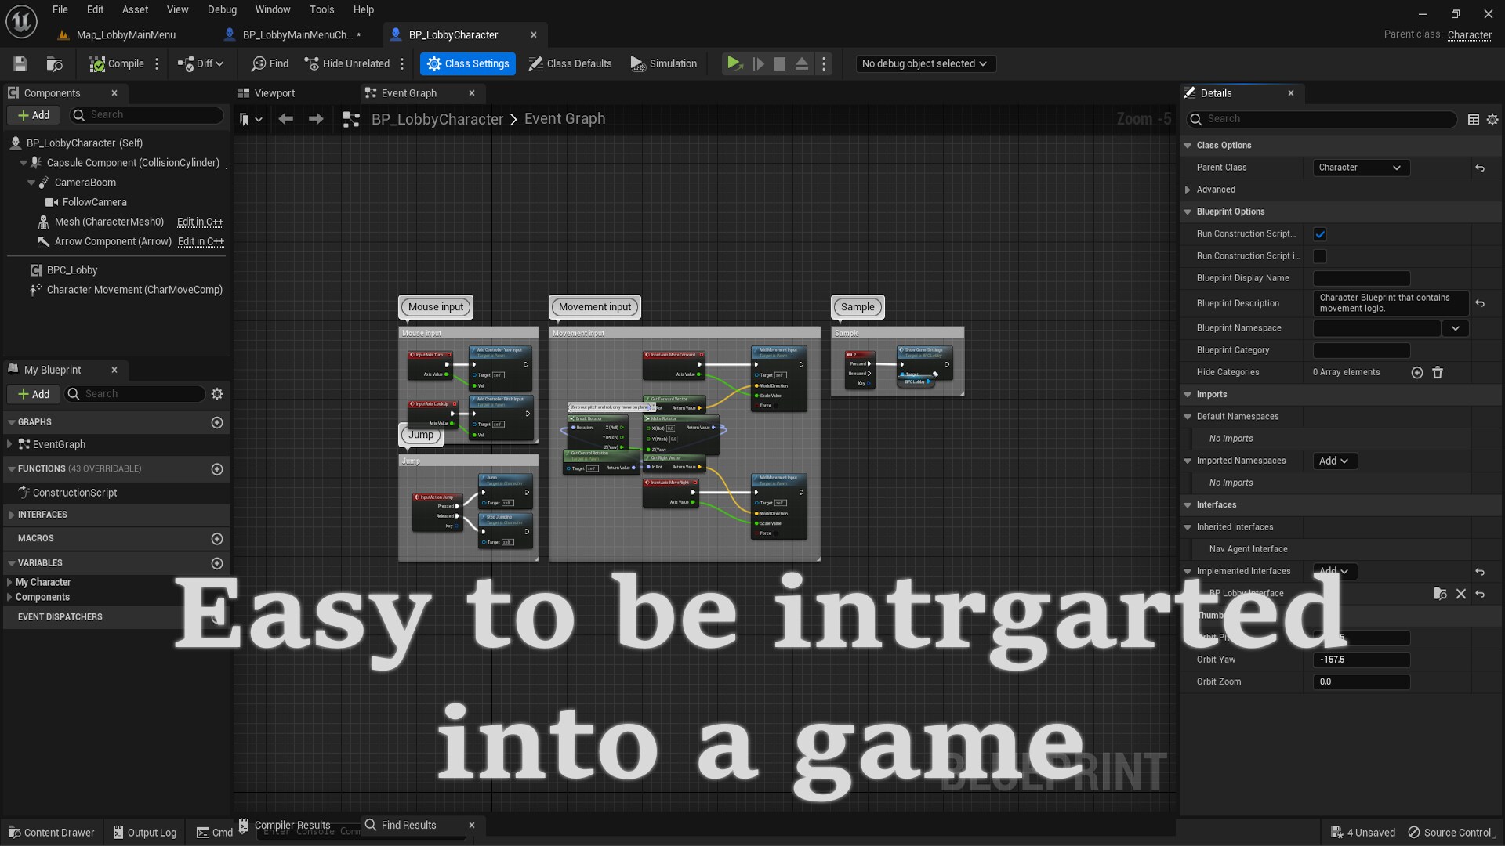Screen dimensions: 1505x846
Task: Click the Compile button
Action: (117, 63)
